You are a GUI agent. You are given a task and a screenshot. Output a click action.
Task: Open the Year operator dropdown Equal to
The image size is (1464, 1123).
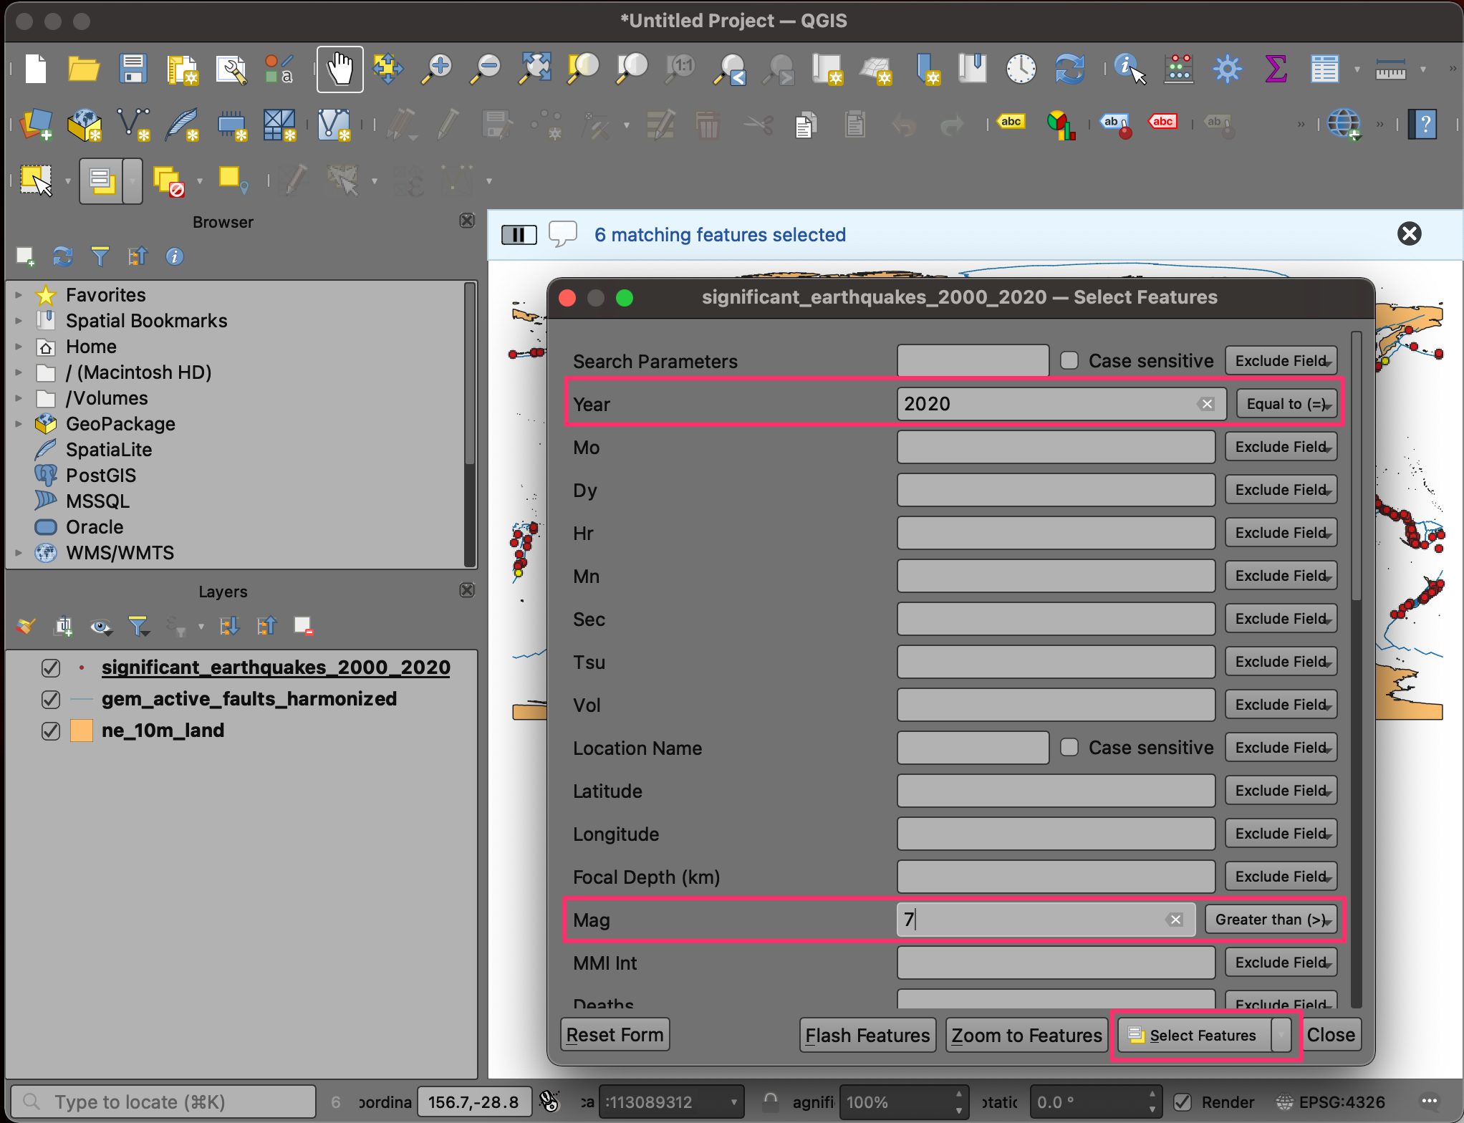[x=1287, y=404]
